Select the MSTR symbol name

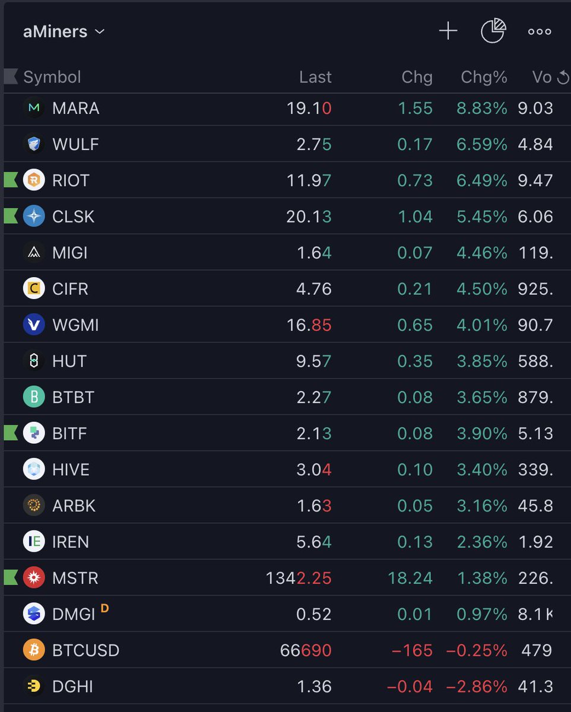click(x=75, y=578)
